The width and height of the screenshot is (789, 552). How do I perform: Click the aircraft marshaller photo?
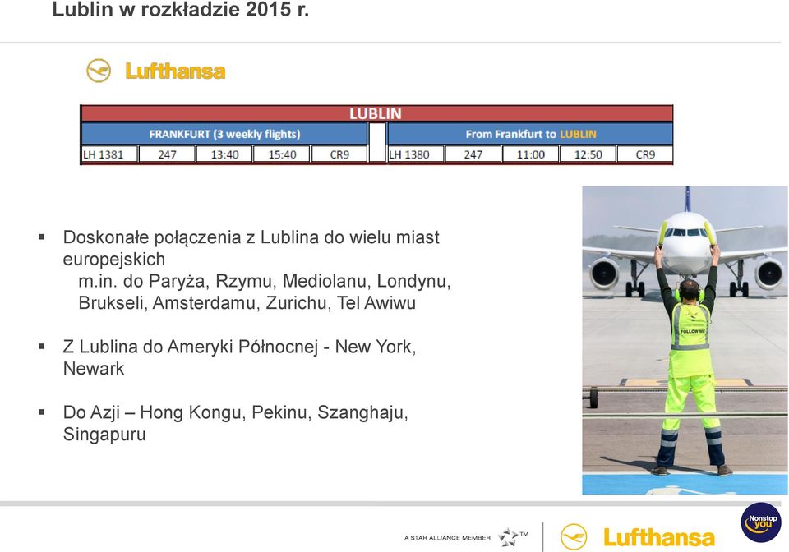(x=685, y=340)
